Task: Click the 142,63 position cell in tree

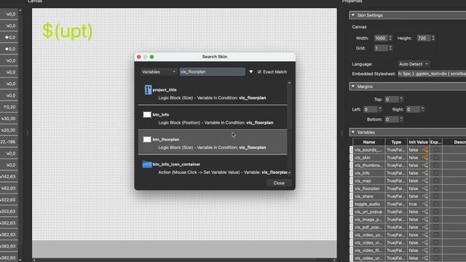Action: click(x=8, y=176)
